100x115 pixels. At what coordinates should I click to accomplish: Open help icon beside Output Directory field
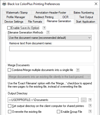click(90, 100)
